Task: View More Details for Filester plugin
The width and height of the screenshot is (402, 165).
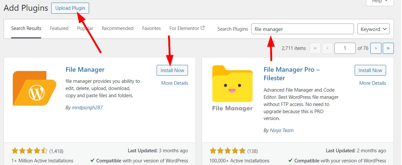Action: pyautogui.click(x=373, y=83)
